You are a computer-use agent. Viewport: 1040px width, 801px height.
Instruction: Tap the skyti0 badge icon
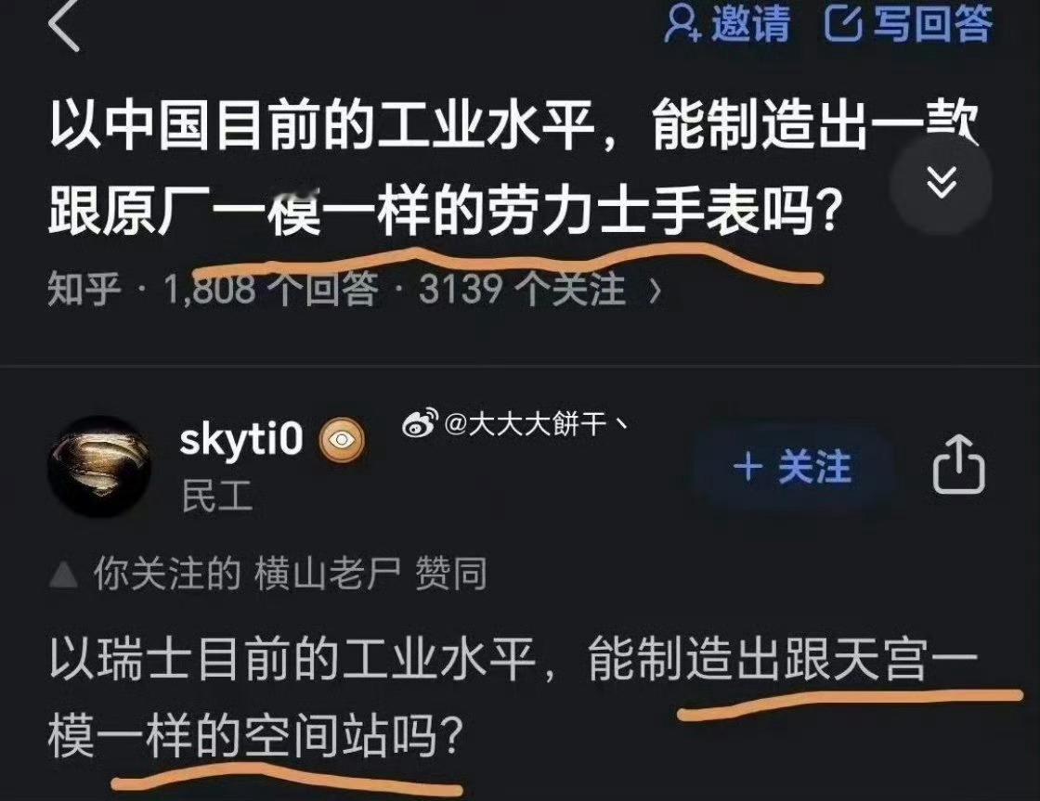(342, 440)
